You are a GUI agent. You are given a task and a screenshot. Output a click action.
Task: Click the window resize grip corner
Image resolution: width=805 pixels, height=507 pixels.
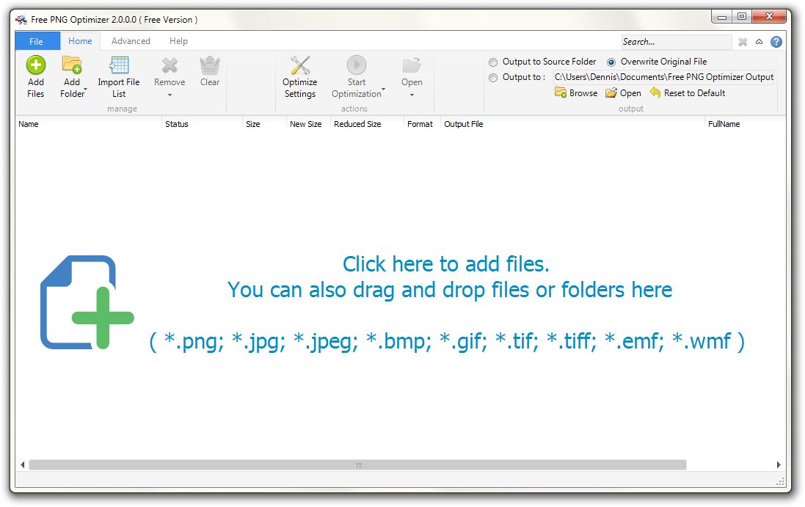(780, 481)
